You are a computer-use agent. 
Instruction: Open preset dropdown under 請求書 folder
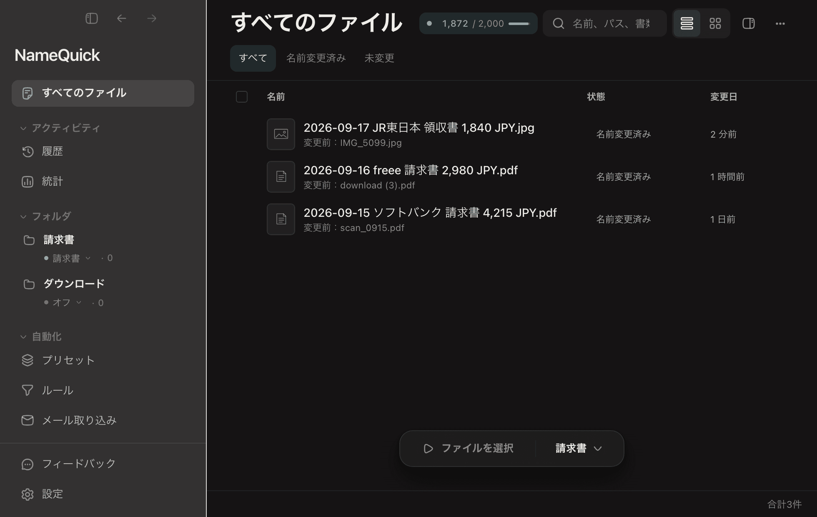point(67,258)
